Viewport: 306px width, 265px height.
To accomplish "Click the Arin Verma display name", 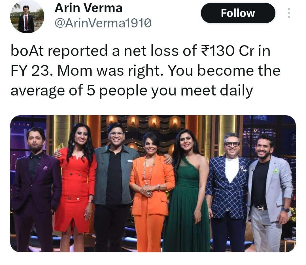I will (88, 8).
